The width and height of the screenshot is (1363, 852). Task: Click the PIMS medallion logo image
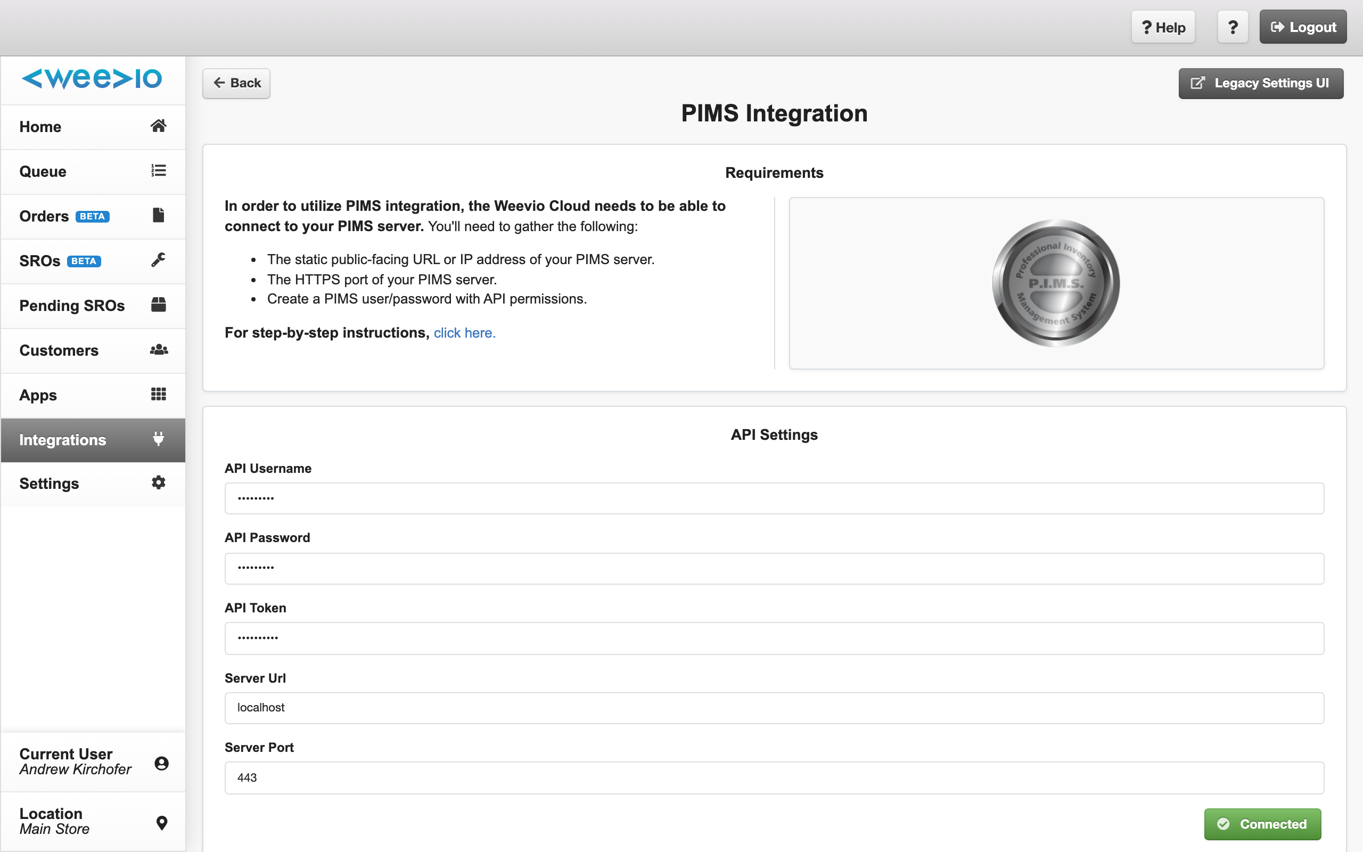coord(1056,283)
